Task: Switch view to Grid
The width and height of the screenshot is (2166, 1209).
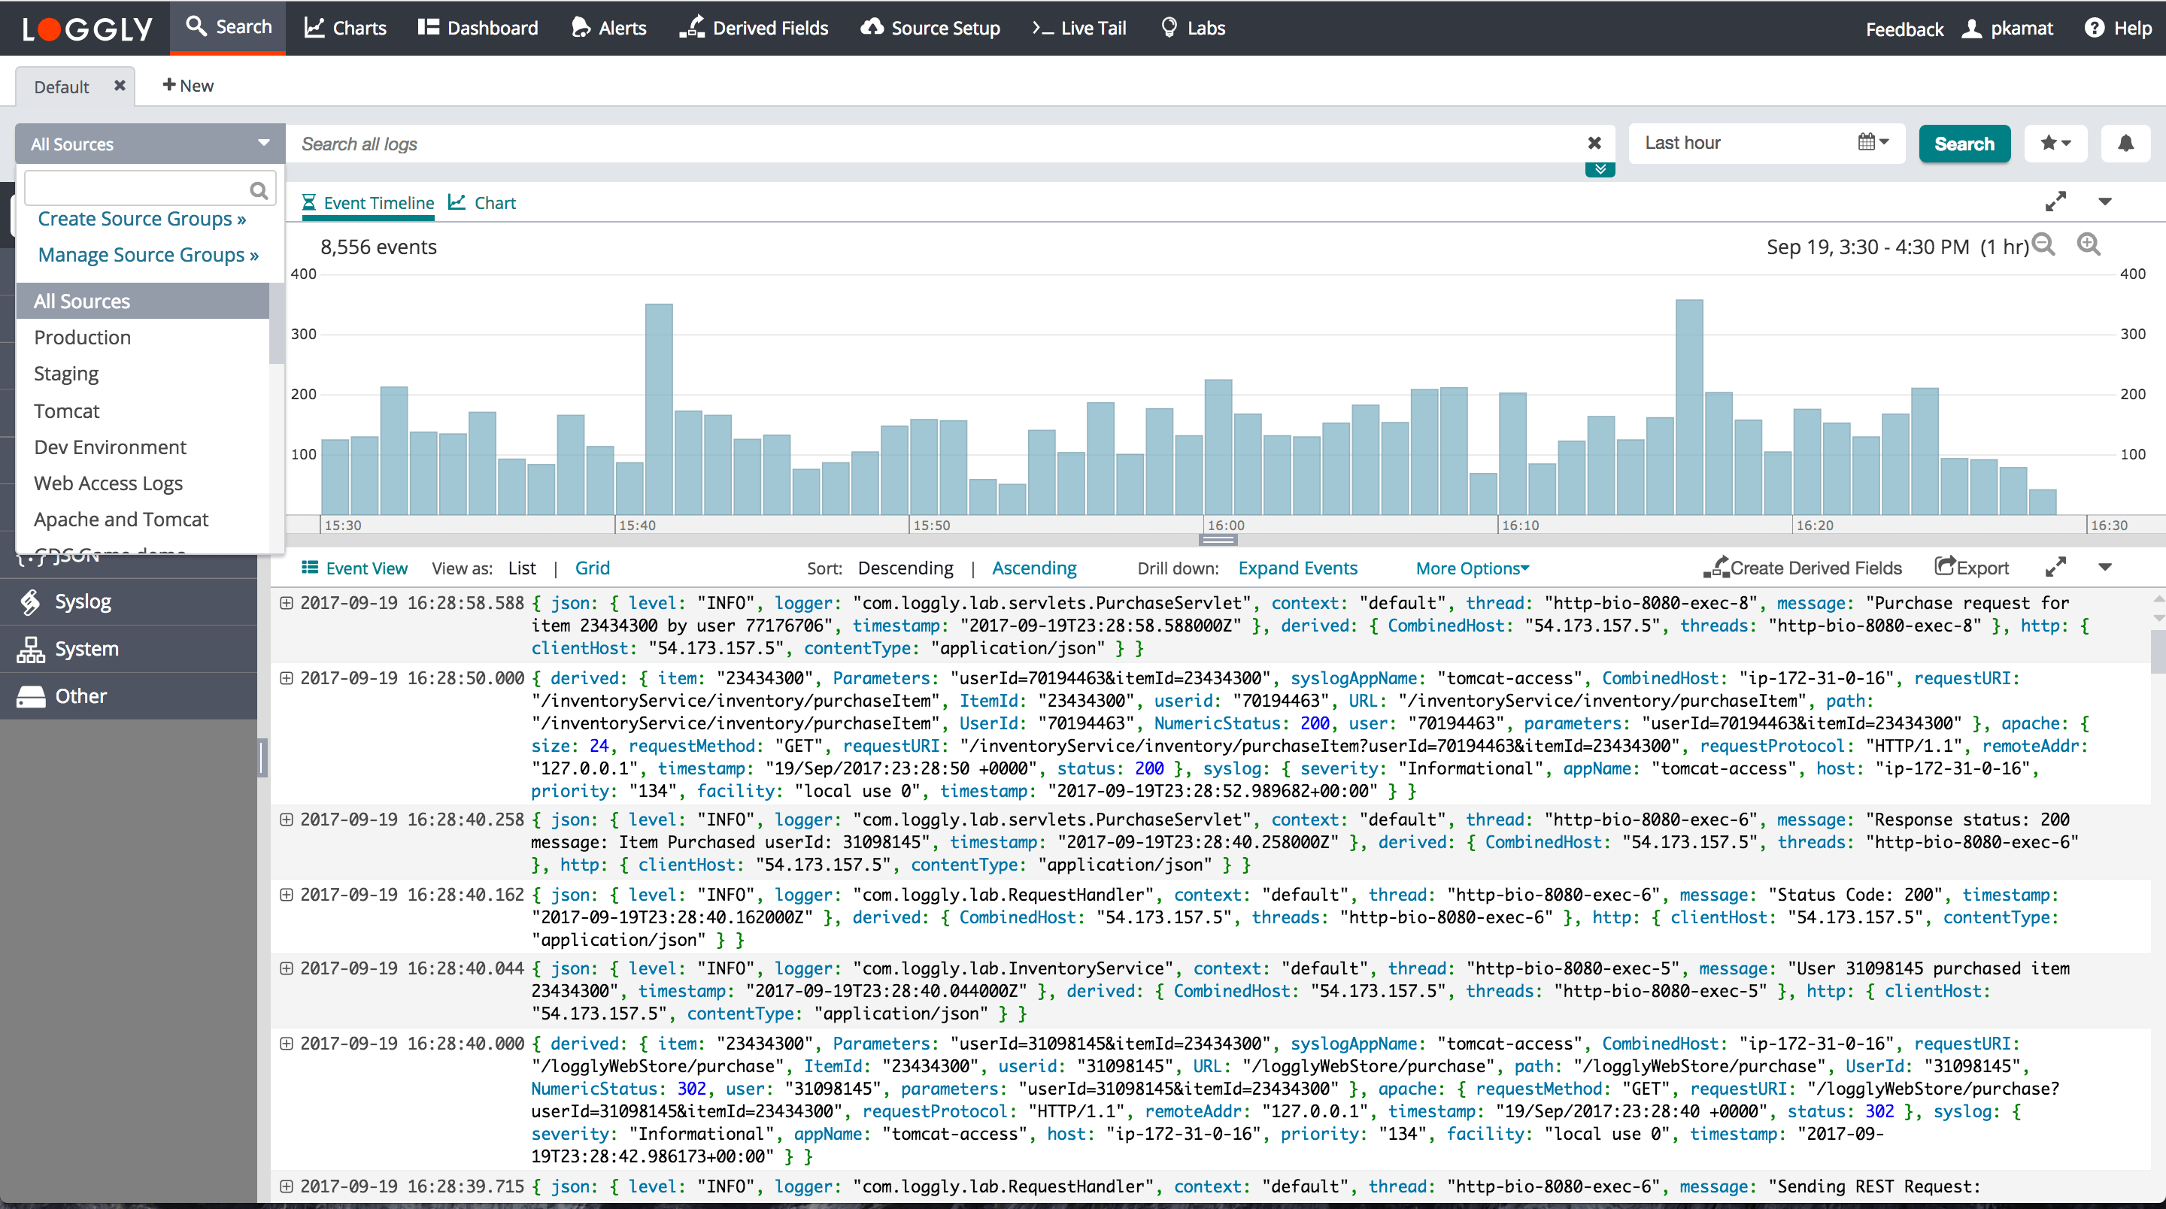Action: tap(592, 568)
